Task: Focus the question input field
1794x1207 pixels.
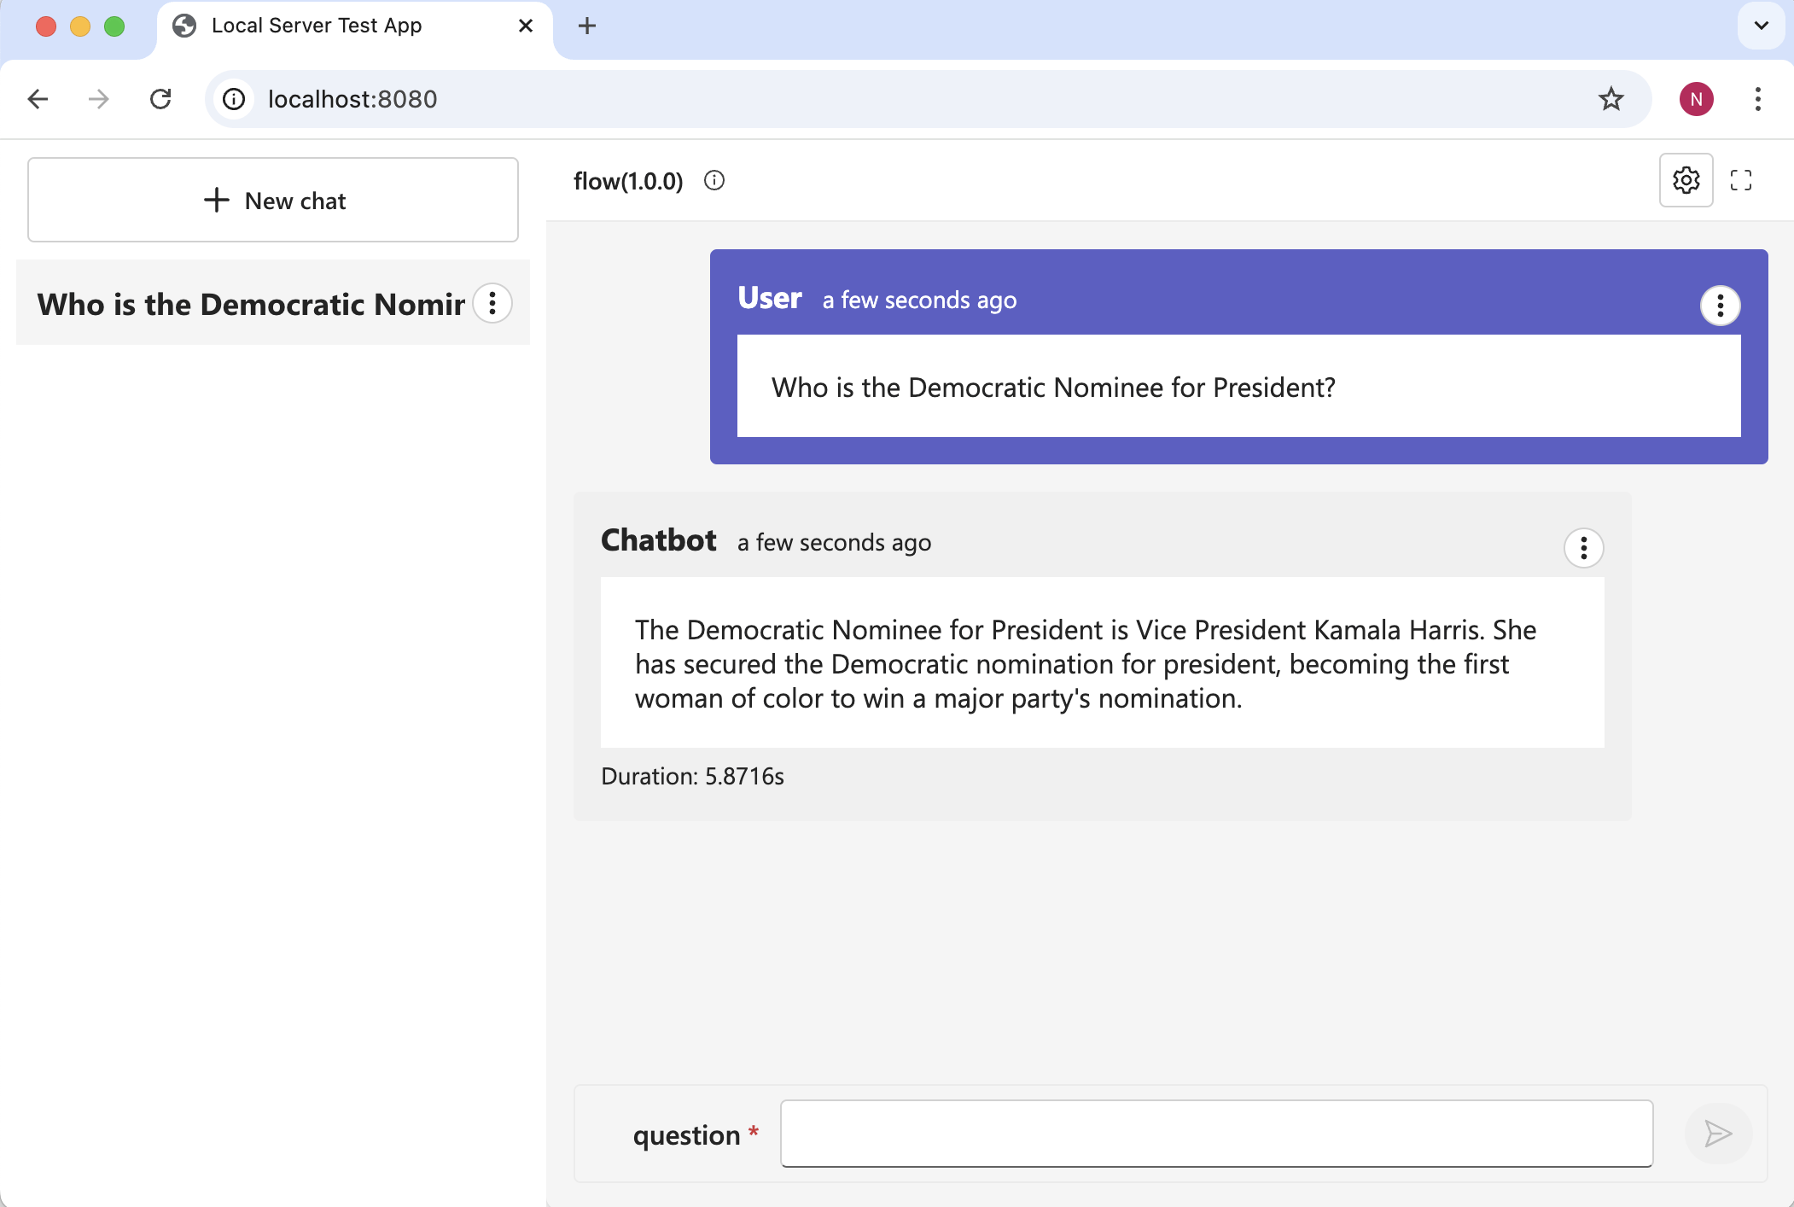Action: click(1216, 1134)
